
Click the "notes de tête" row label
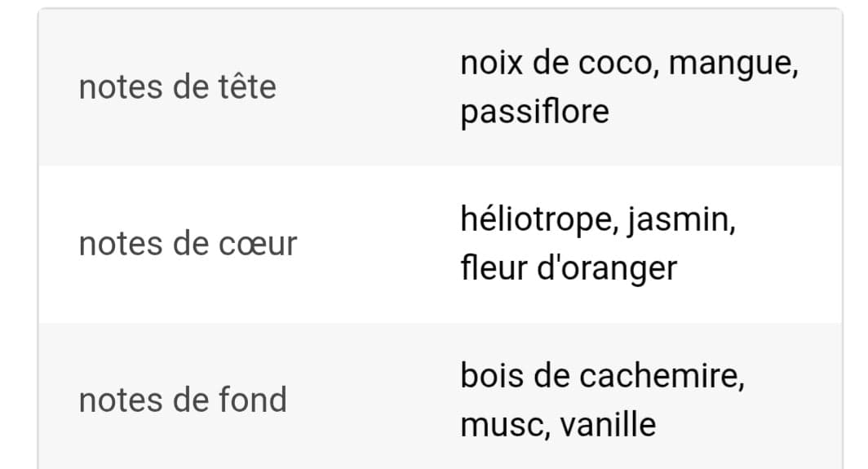tap(177, 87)
